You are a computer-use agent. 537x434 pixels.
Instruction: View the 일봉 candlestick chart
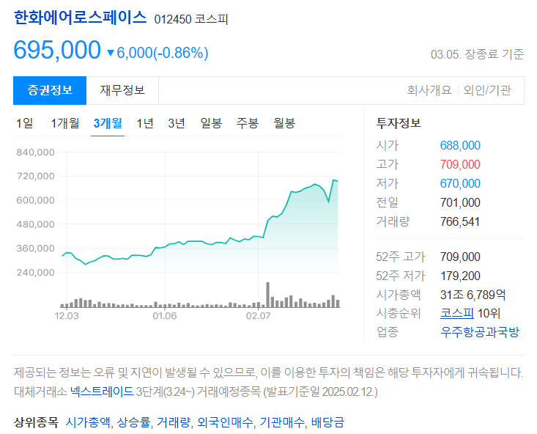point(211,123)
